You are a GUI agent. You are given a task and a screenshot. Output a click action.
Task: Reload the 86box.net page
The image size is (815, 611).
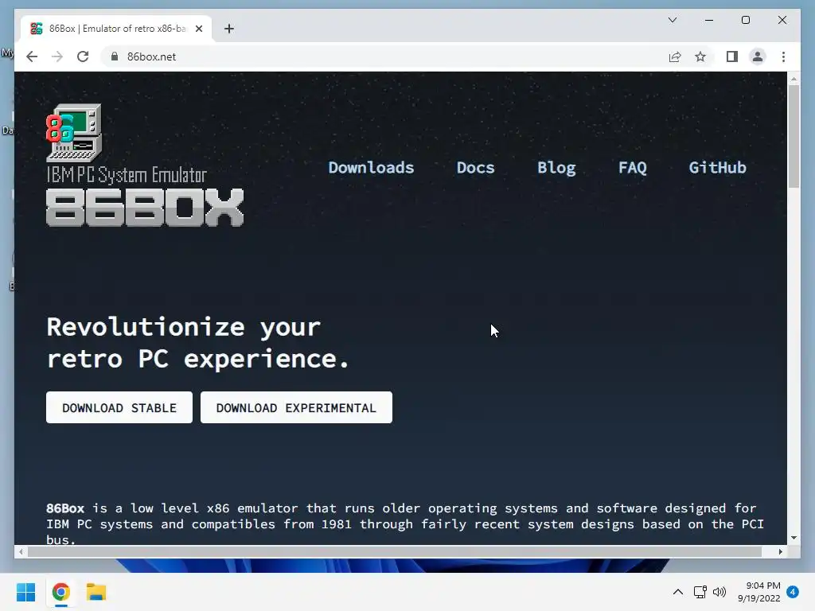tap(83, 56)
